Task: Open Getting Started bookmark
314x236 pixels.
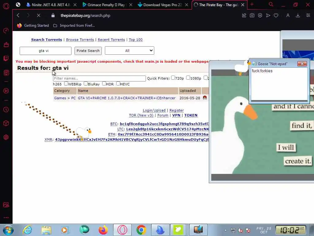Action: (33, 26)
